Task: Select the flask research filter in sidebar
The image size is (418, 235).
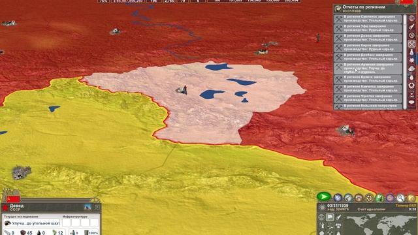Action: click(x=411, y=52)
